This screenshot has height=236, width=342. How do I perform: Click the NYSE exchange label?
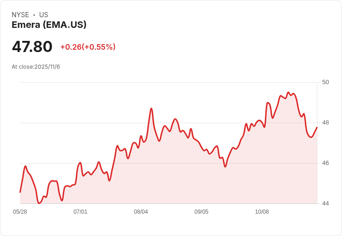[20, 15]
